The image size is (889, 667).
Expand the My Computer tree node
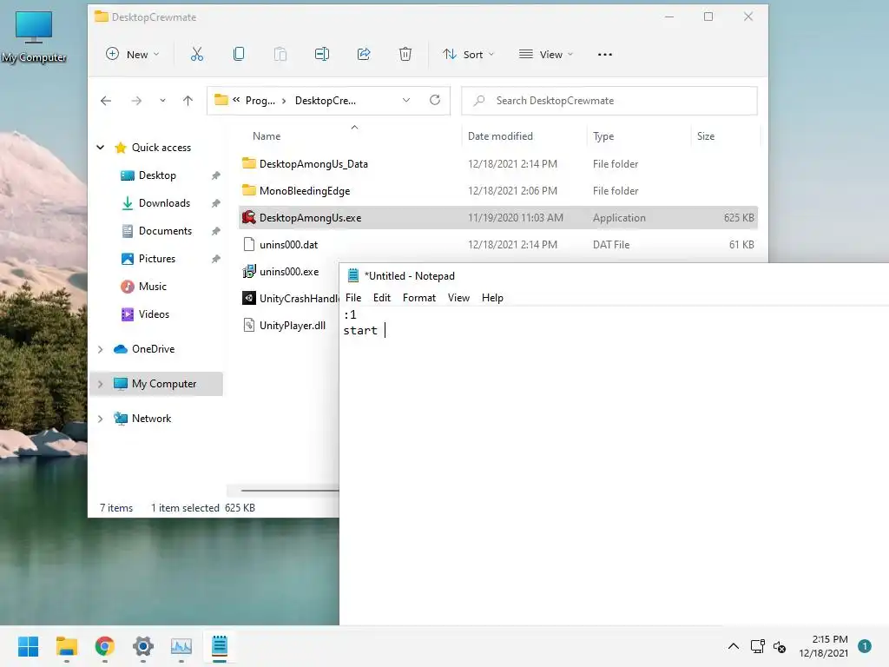coord(101,384)
